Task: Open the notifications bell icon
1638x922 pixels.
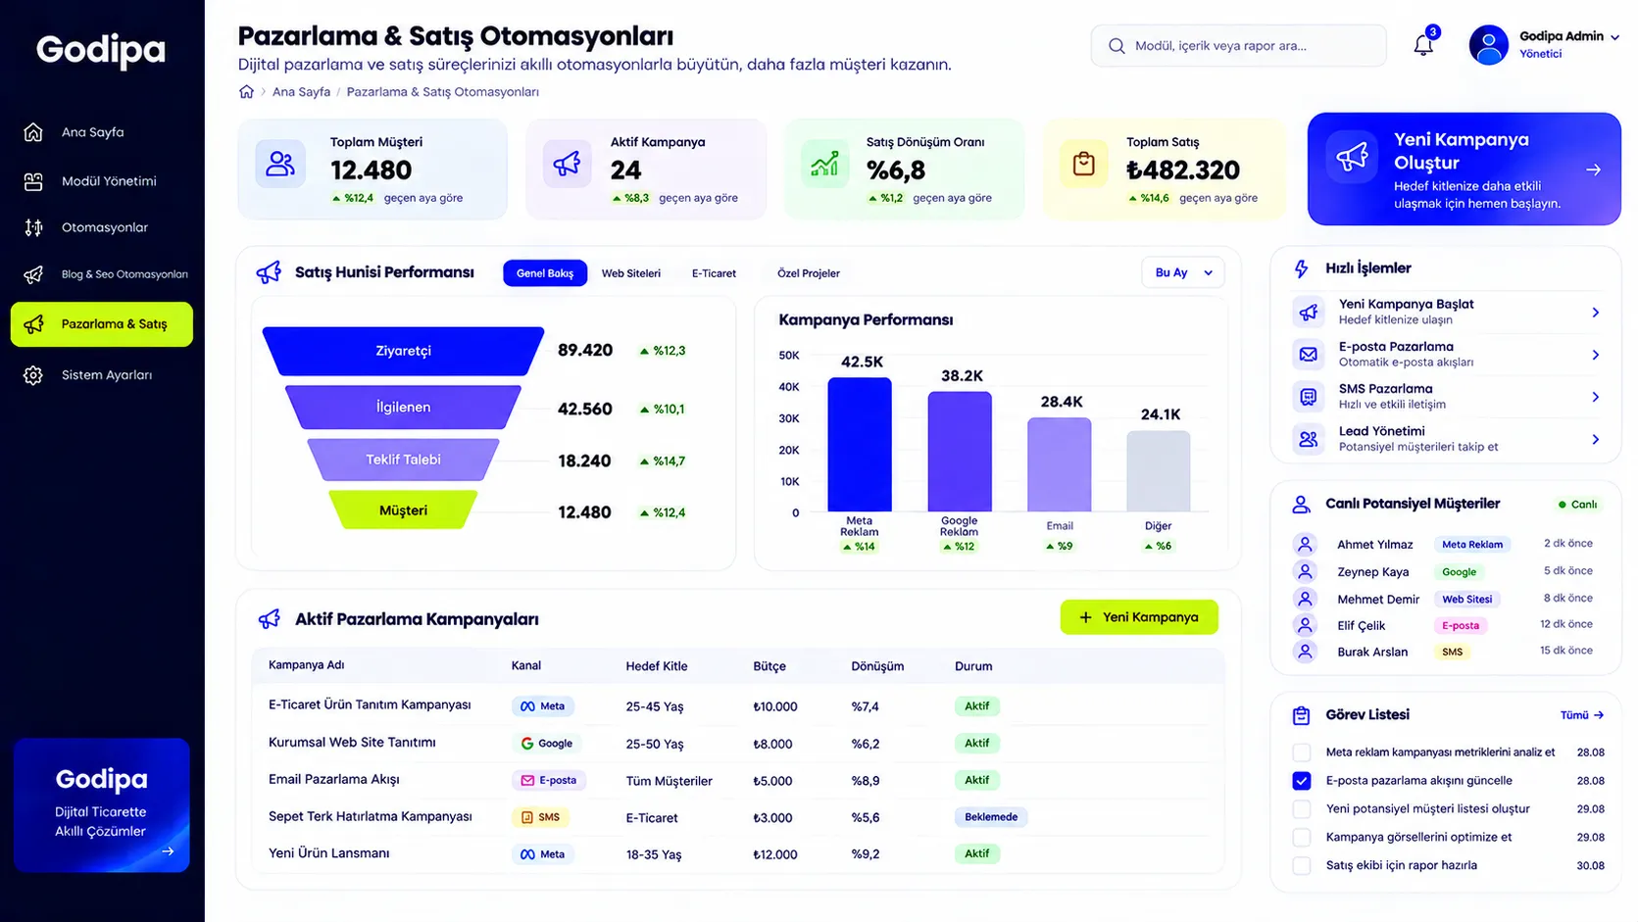Action: (x=1423, y=45)
